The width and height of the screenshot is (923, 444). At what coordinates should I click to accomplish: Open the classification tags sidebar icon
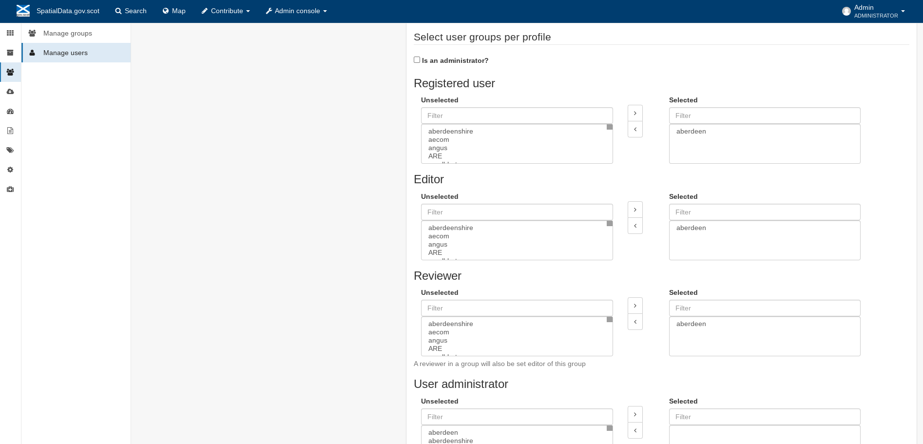tap(10, 150)
